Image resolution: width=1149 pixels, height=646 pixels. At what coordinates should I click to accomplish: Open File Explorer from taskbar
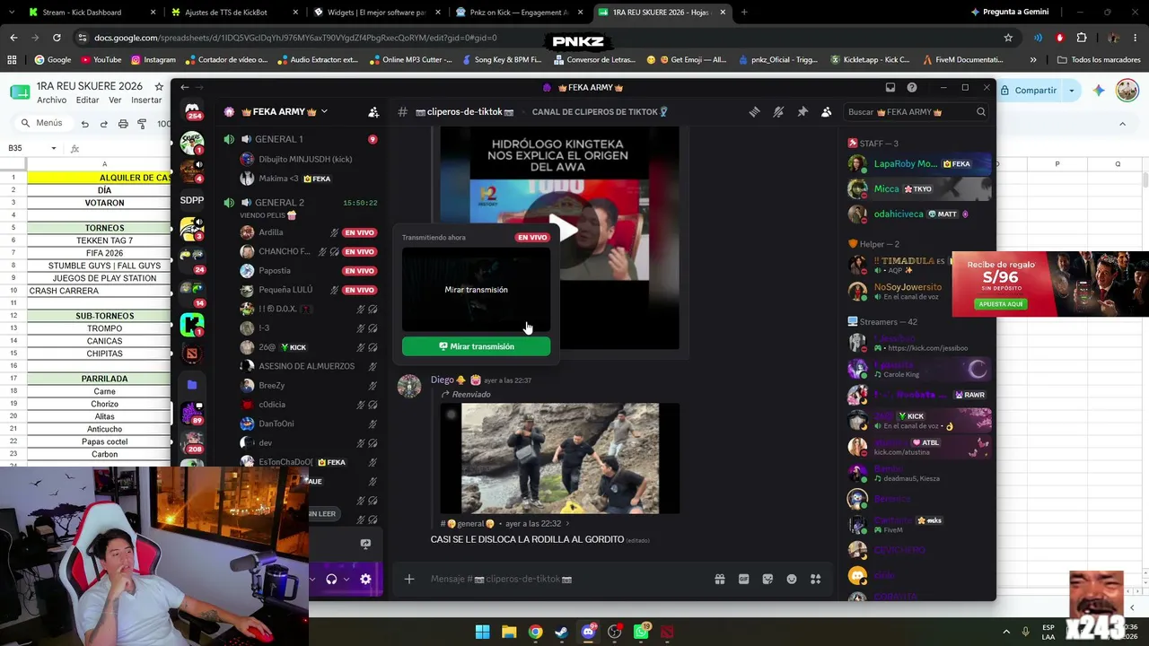[509, 632]
